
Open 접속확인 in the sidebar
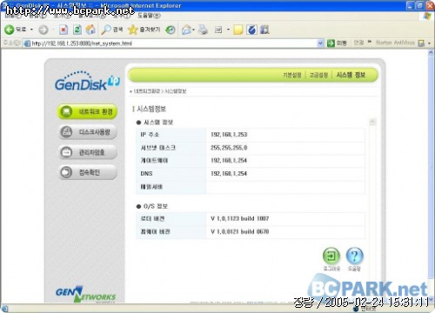[x=87, y=172]
